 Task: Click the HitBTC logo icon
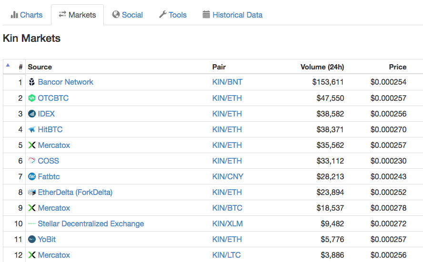tap(32, 129)
